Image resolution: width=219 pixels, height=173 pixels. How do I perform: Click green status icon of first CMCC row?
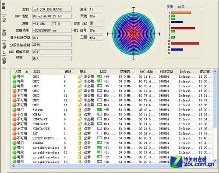click(x=14, y=76)
